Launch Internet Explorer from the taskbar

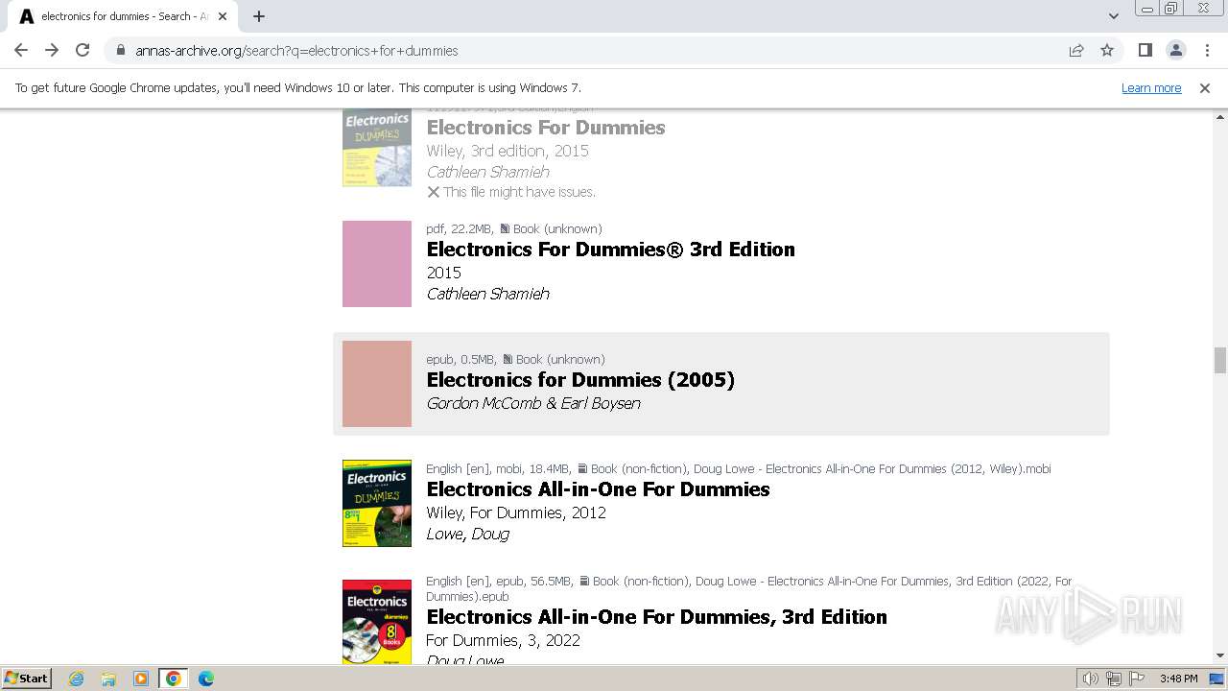click(76, 679)
